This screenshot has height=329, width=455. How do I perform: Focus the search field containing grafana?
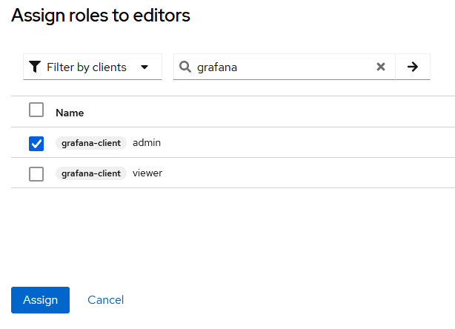(x=282, y=67)
